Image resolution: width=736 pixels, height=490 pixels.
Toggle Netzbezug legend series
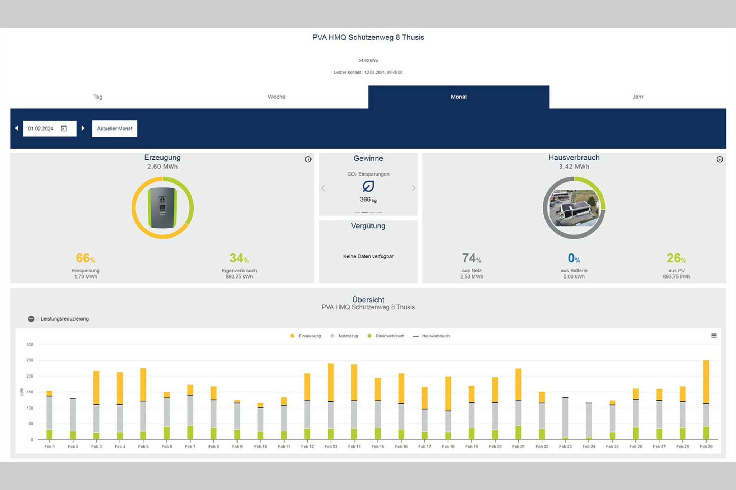click(348, 336)
